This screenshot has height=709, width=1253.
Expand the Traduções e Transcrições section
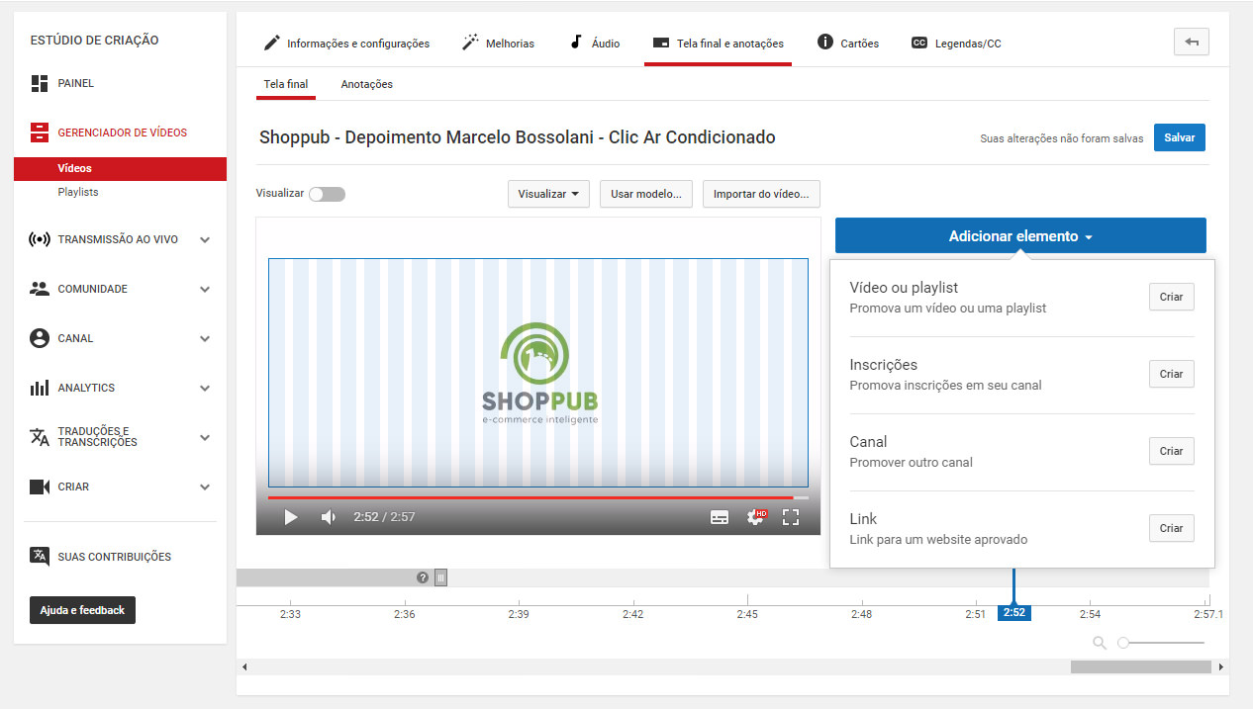[205, 437]
